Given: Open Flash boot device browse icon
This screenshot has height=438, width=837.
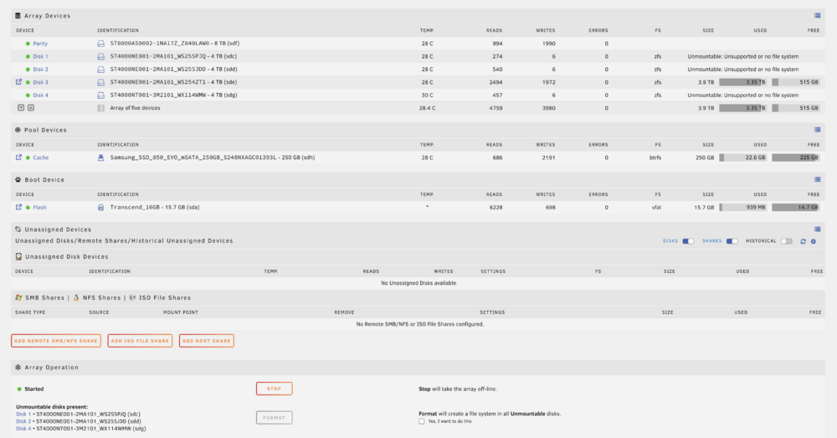Looking at the screenshot, I should [18, 207].
